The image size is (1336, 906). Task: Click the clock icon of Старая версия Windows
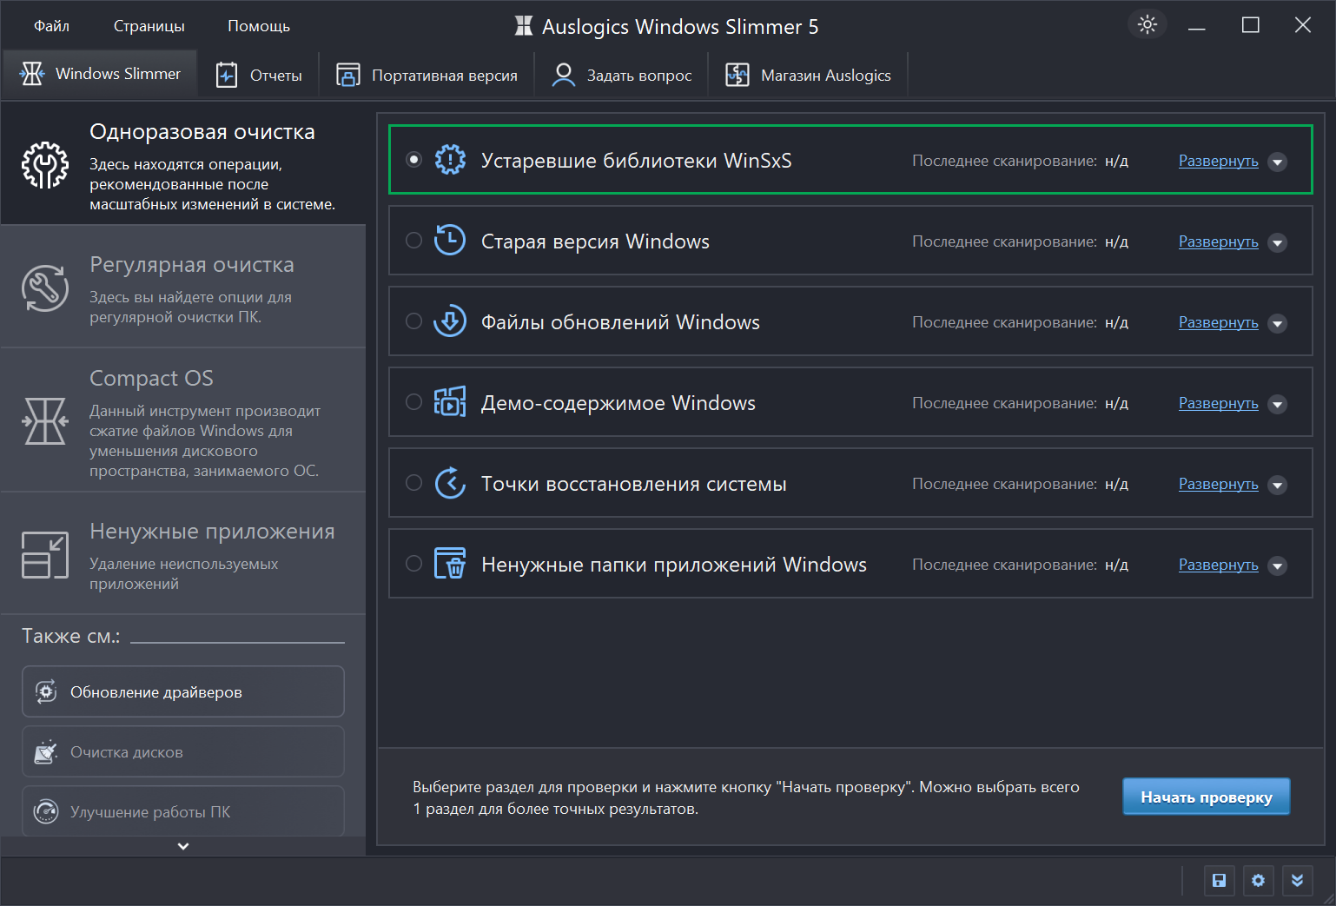(x=450, y=241)
